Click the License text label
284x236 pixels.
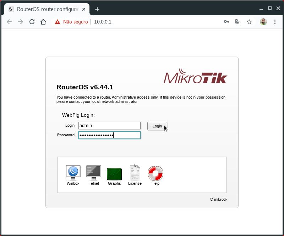point(135,183)
